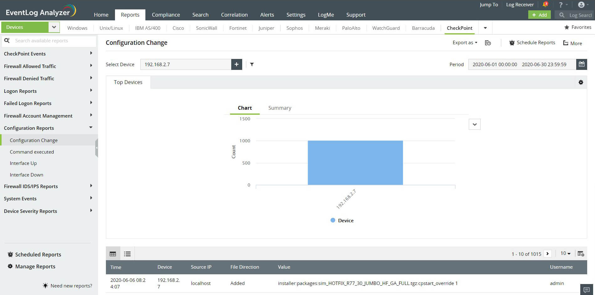Viewport: 595px width, 295px height.
Task: Open Interface Down report
Action: [x=26, y=175]
